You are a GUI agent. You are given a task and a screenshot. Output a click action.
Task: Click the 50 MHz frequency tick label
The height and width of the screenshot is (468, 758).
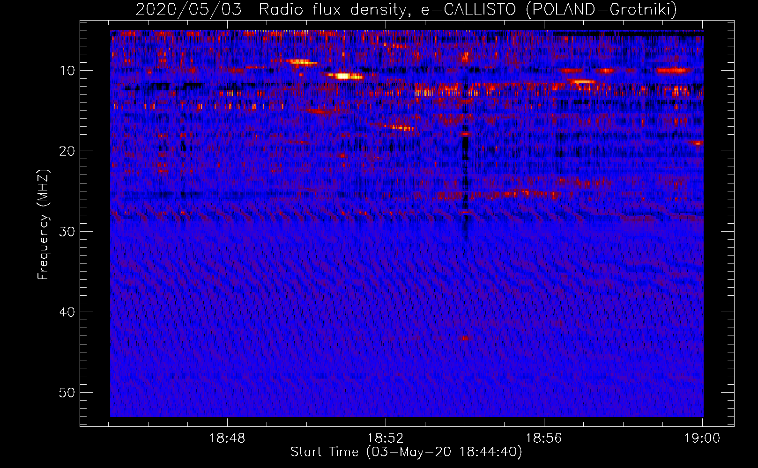point(67,393)
